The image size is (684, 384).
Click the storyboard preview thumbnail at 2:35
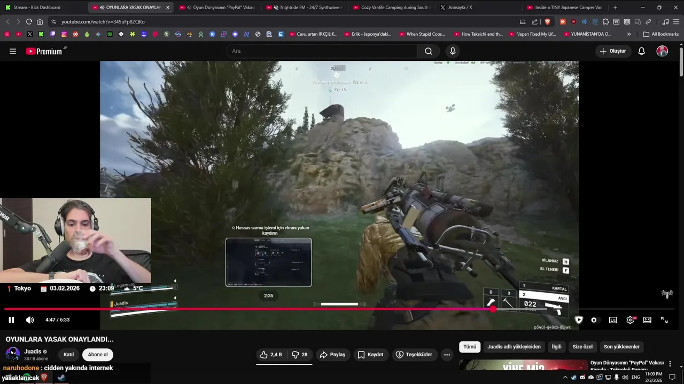point(268,262)
